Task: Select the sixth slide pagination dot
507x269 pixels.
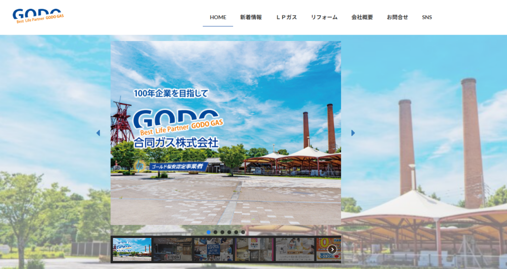Action: pos(243,232)
